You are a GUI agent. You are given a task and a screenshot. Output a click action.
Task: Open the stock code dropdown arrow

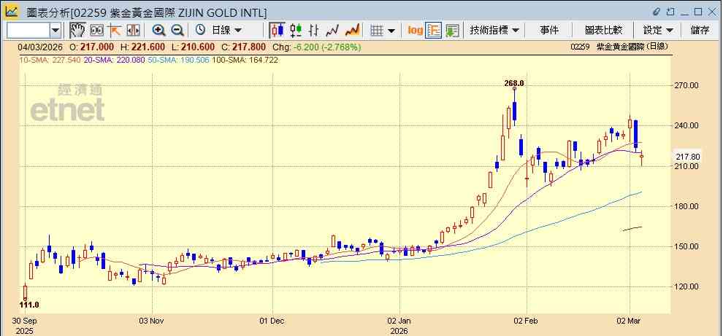pos(56,31)
